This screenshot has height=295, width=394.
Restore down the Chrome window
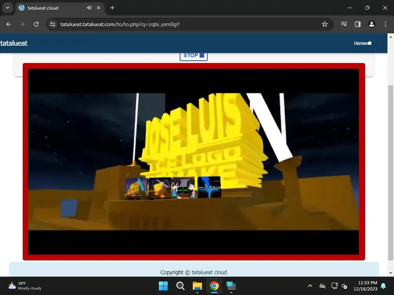(367, 8)
